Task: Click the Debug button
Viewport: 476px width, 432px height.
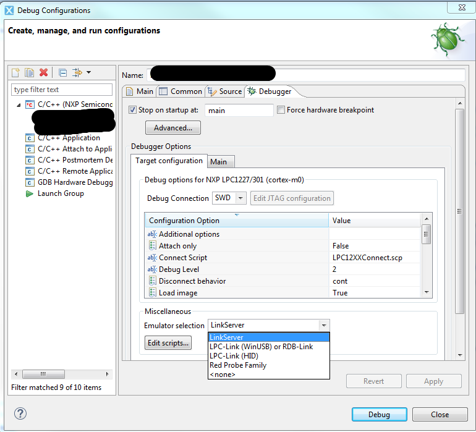Action: click(379, 415)
